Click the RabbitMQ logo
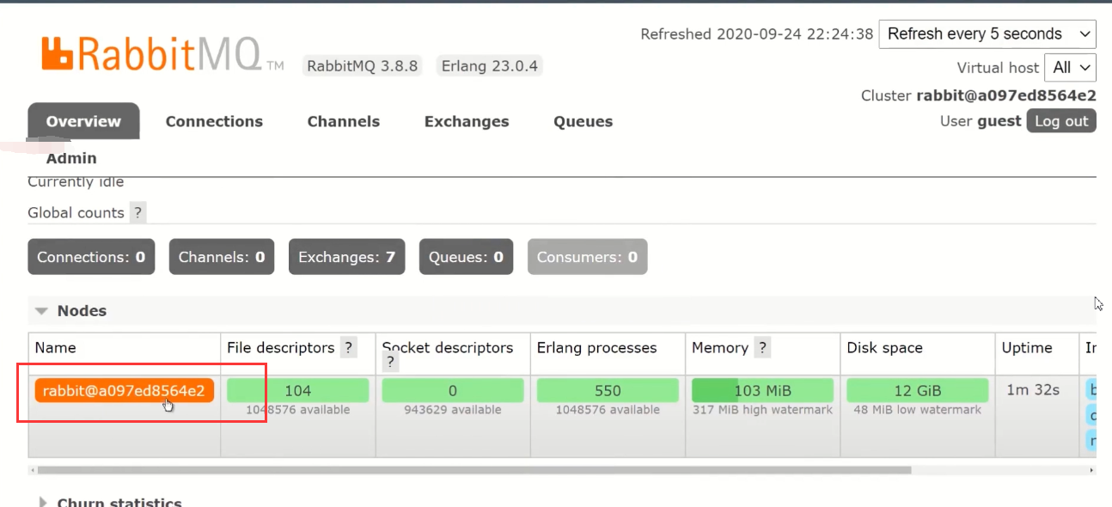 pos(162,54)
